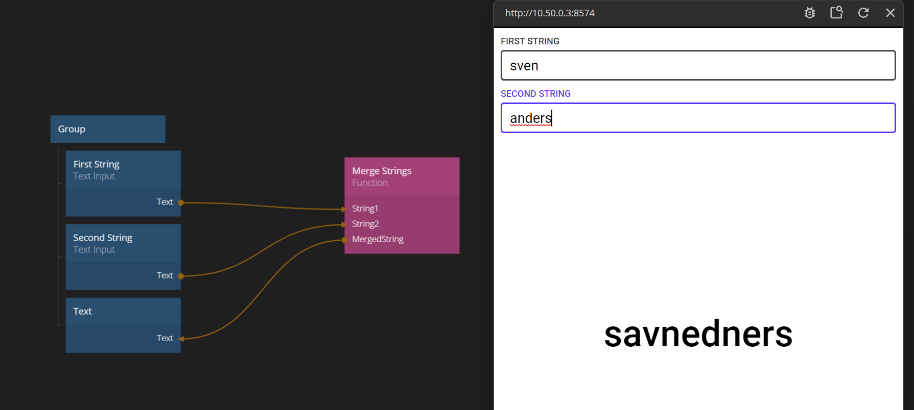Select the Second String Text Input node
The image size is (914, 410).
tap(123, 244)
